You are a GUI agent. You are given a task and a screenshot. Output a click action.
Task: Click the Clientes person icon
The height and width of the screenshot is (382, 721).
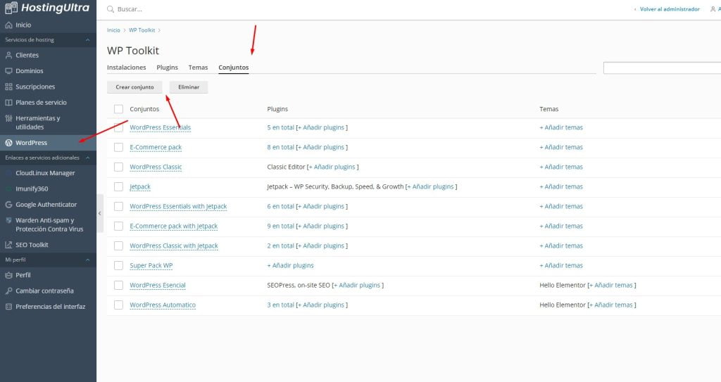(x=8, y=55)
